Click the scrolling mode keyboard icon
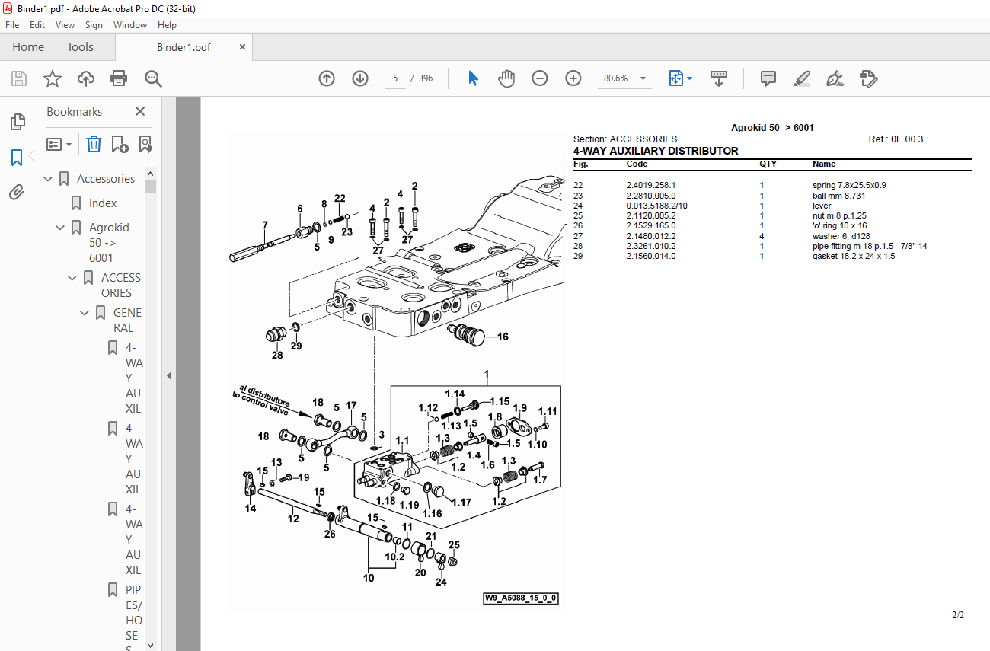The image size is (990, 651). (x=719, y=78)
